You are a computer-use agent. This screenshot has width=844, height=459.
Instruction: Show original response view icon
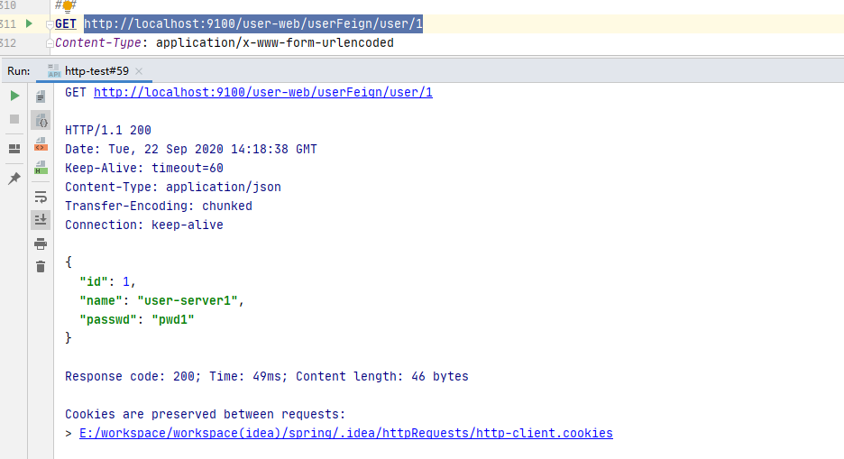(41, 96)
